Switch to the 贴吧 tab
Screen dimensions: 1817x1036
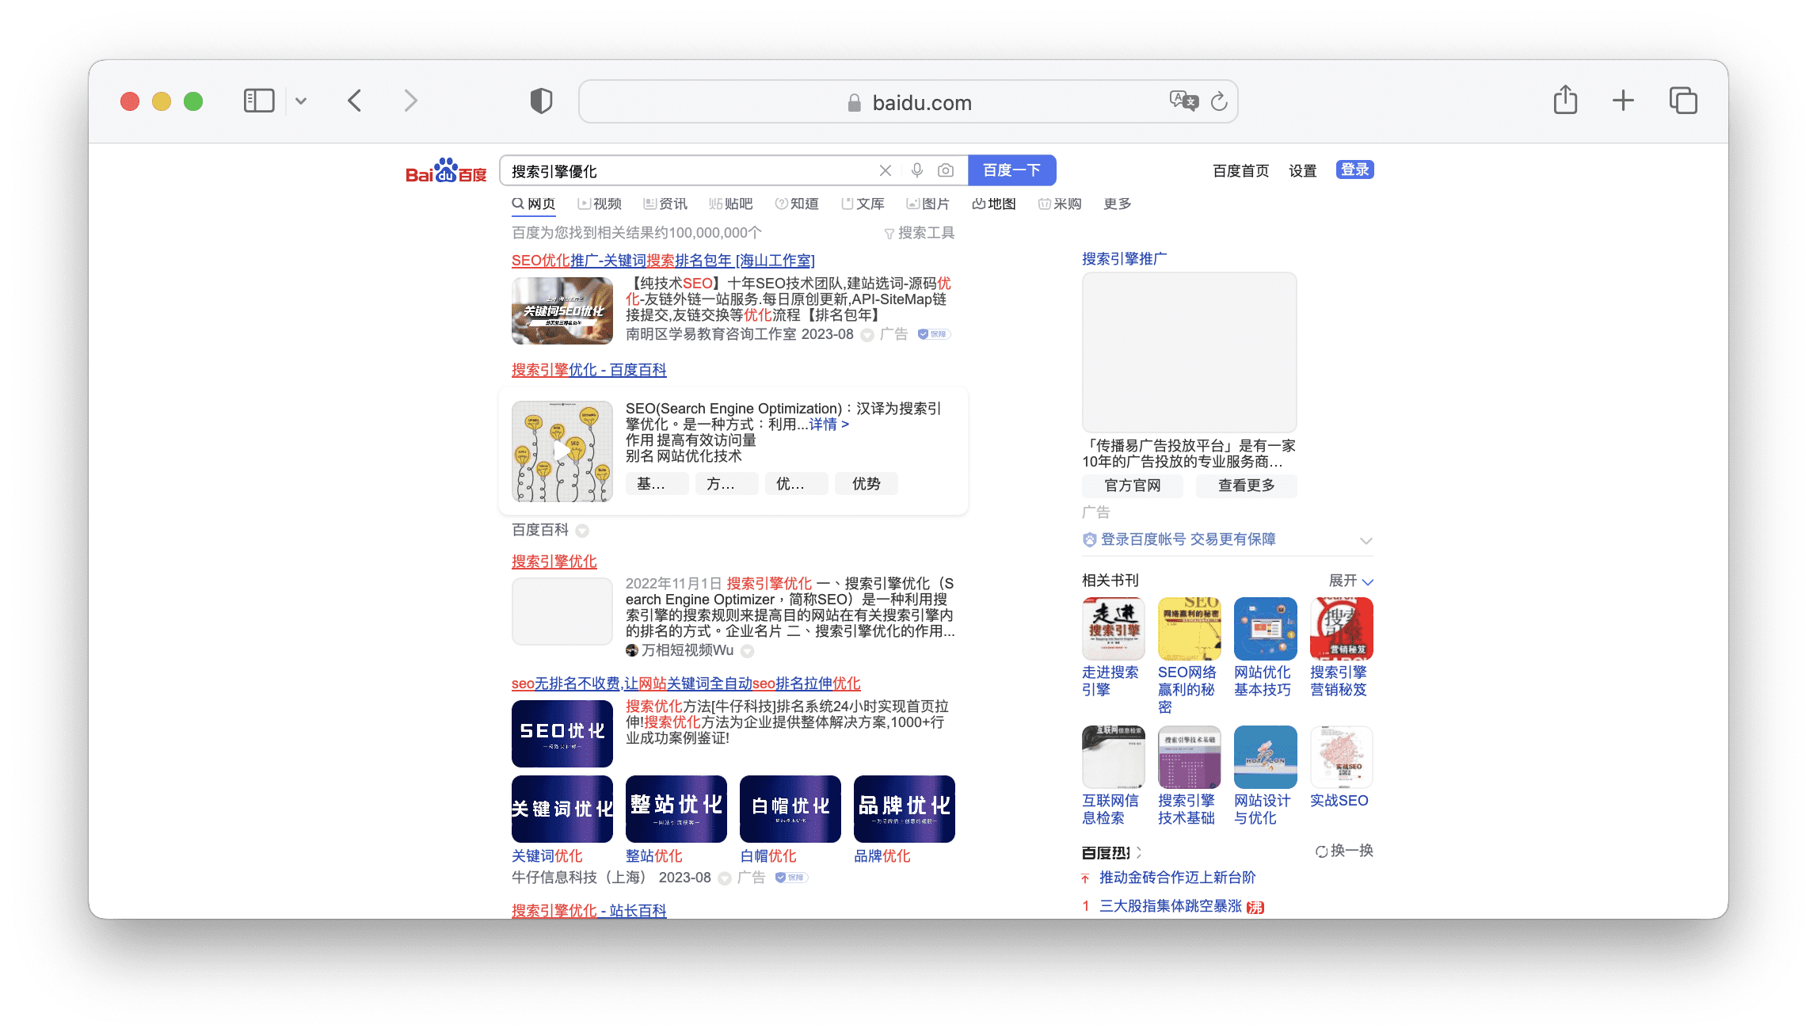coord(730,204)
